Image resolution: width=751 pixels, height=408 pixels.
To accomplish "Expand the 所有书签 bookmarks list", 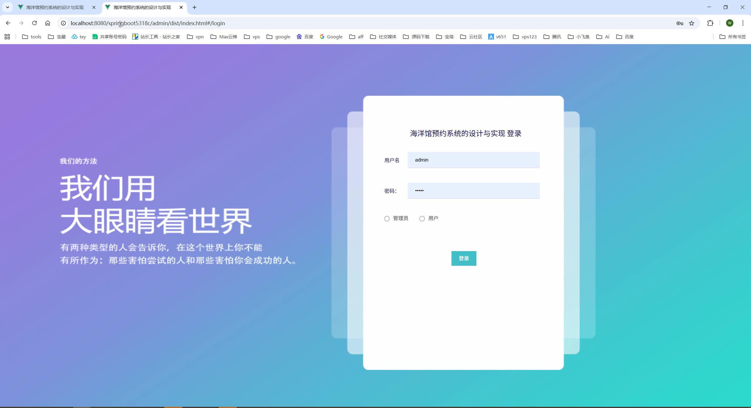I will (733, 37).
